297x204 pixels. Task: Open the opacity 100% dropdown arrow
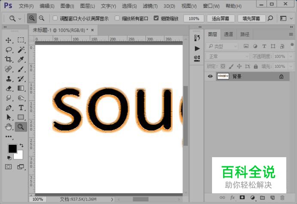click(291, 56)
